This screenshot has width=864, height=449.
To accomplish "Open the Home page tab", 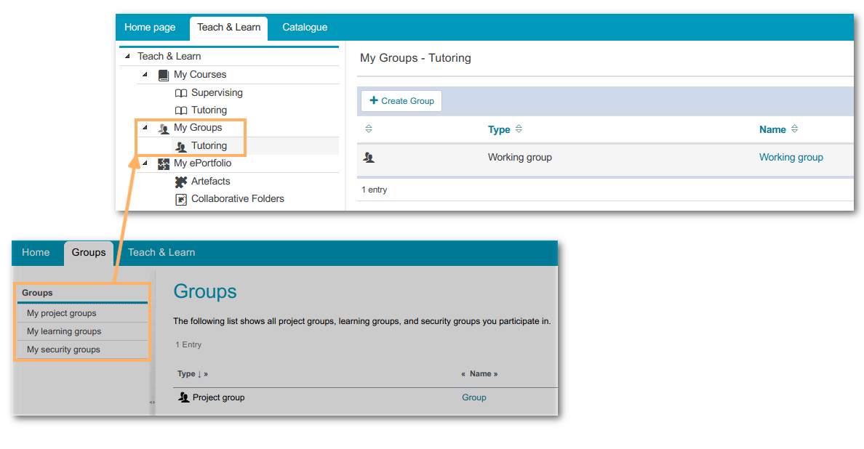I will tap(150, 28).
